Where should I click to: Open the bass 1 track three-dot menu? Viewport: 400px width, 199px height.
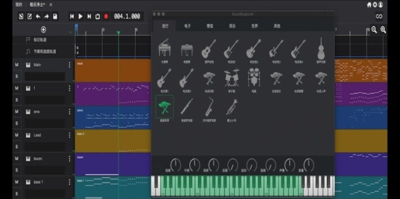pos(69,182)
